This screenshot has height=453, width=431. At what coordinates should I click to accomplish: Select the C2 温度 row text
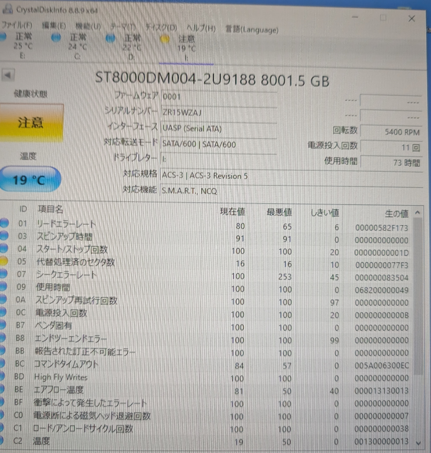[x=41, y=441]
